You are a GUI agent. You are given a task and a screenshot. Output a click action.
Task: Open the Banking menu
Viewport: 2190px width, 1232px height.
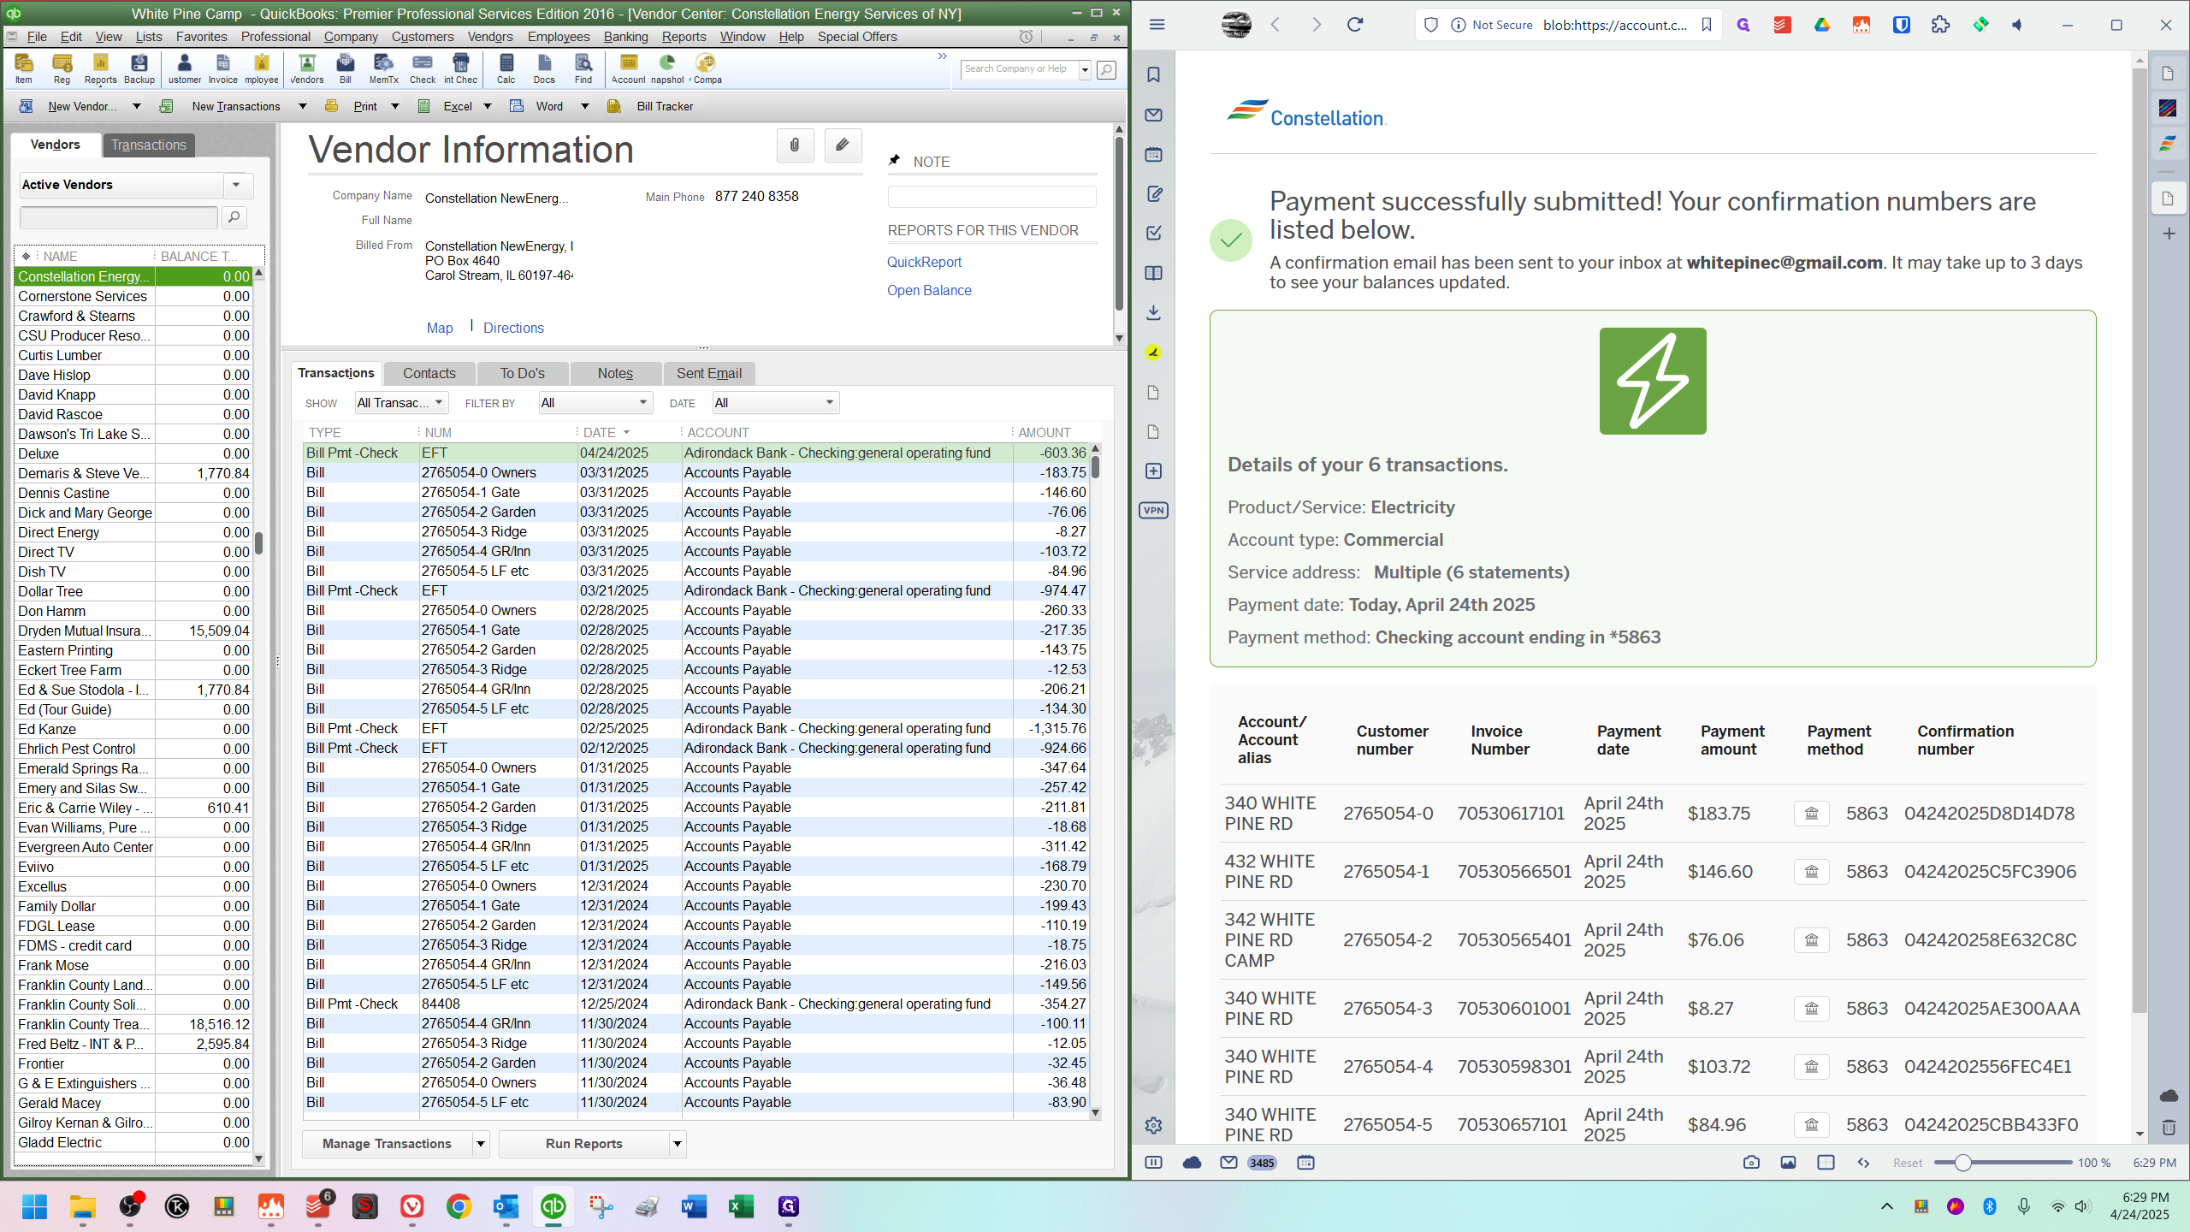point(625,37)
